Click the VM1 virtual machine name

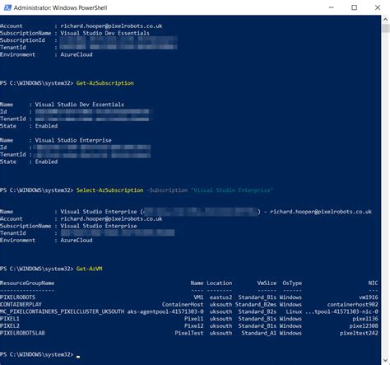198,297
